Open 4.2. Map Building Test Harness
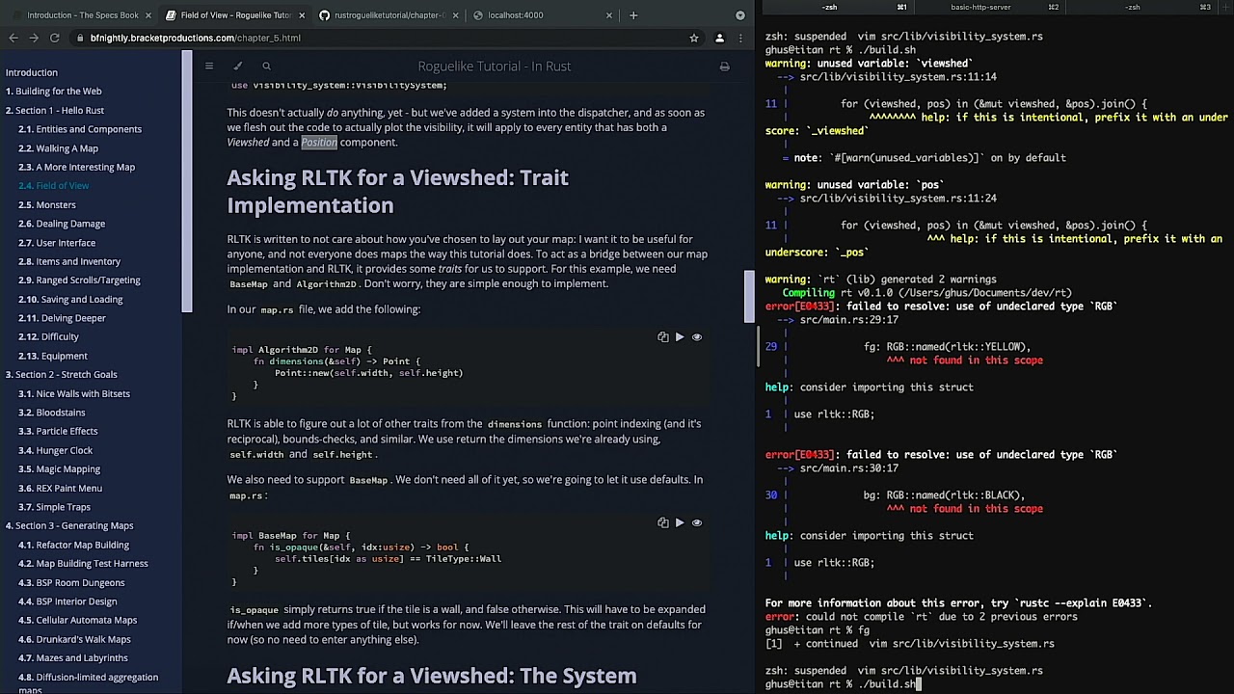Image resolution: width=1234 pixels, height=694 pixels. 83,564
